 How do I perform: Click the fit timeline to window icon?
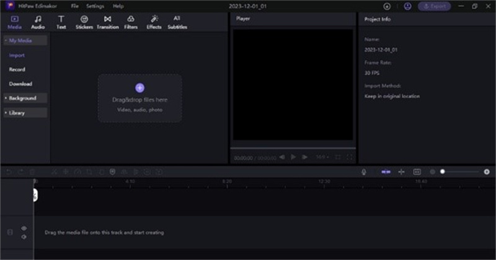(417, 172)
